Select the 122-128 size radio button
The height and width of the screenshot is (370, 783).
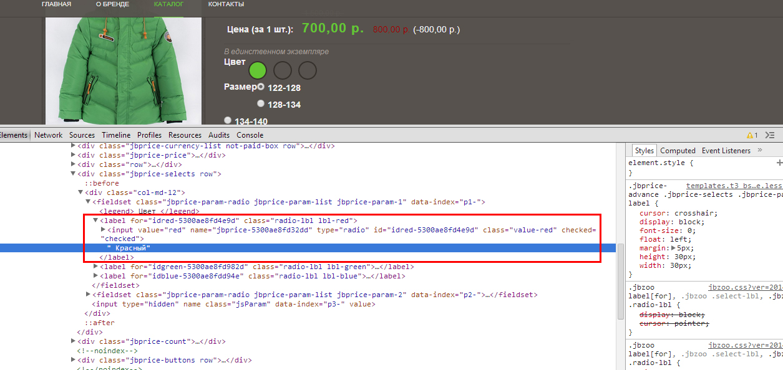pyautogui.click(x=261, y=87)
